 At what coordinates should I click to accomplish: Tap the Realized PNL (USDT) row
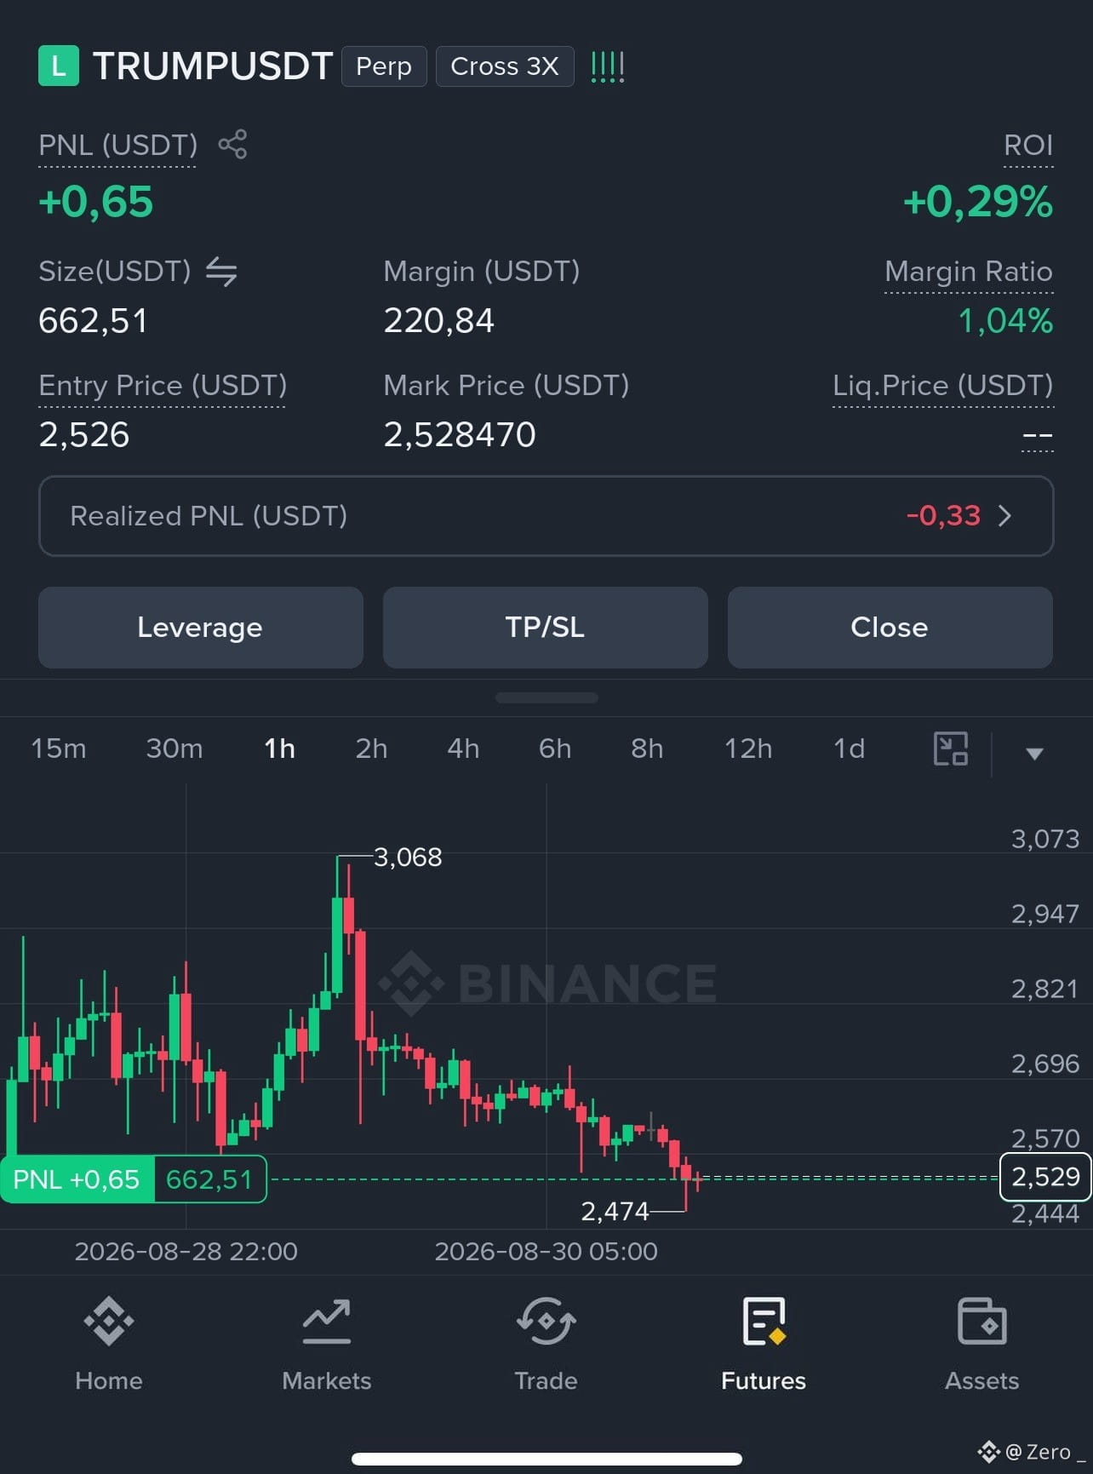coord(546,516)
